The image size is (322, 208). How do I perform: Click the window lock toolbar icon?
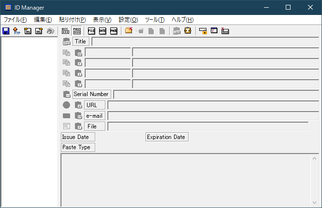pos(203,31)
